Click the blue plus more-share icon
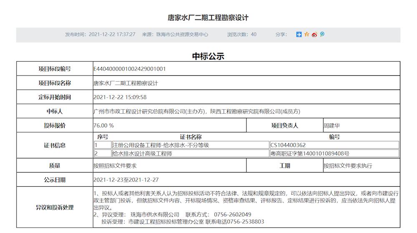This screenshot has height=233, width=417. click(x=299, y=35)
